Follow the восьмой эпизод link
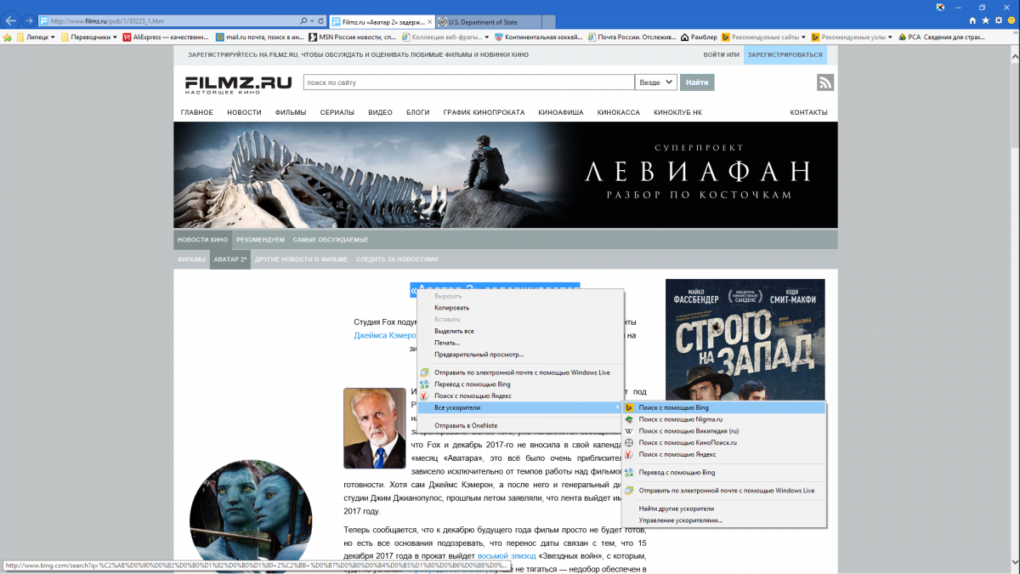The image size is (1020, 574). [x=507, y=556]
